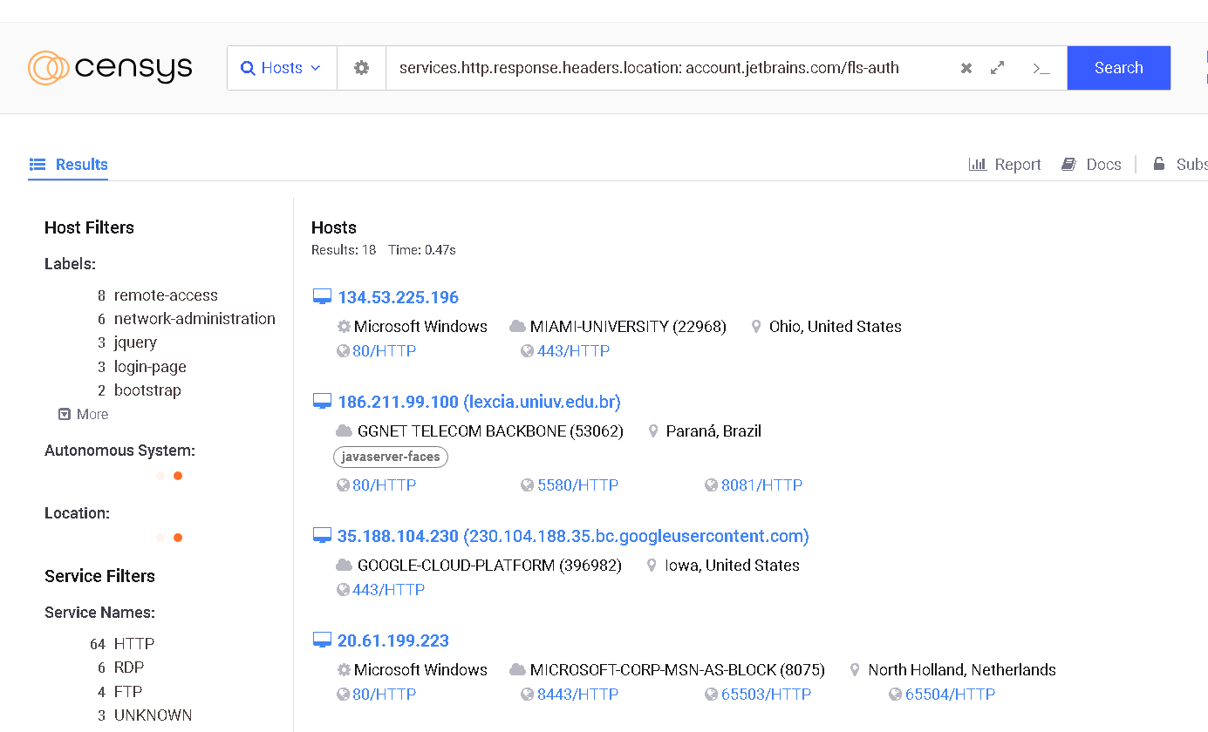Expand the search query editor

coord(998,68)
